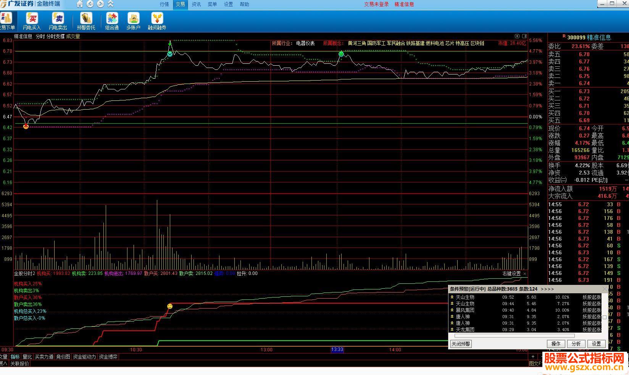Click the double up-arrow collapse icon
The image size is (629, 375).
111,4
